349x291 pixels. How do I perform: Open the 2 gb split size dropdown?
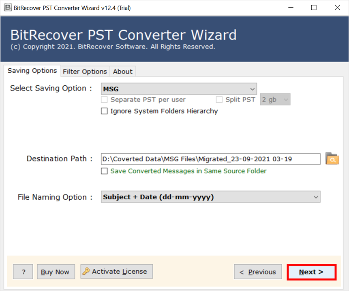(275, 99)
